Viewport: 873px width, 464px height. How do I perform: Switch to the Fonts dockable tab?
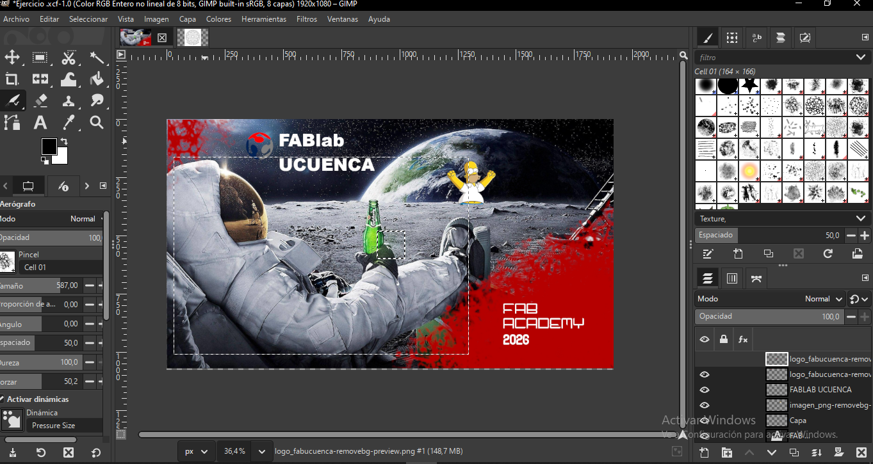756,38
